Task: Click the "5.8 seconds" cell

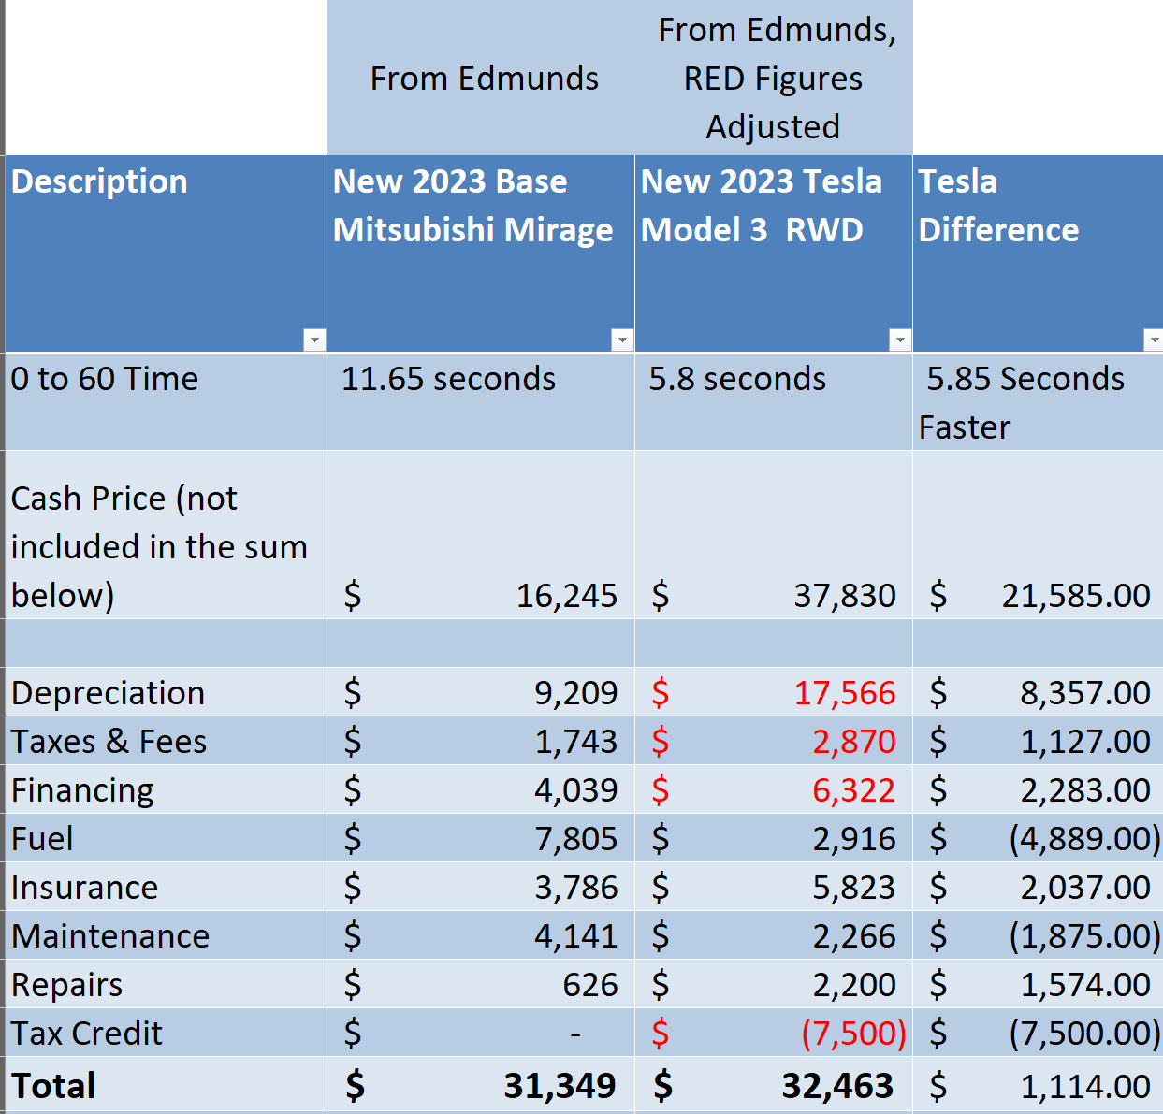Action: pyautogui.click(x=774, y=402)
